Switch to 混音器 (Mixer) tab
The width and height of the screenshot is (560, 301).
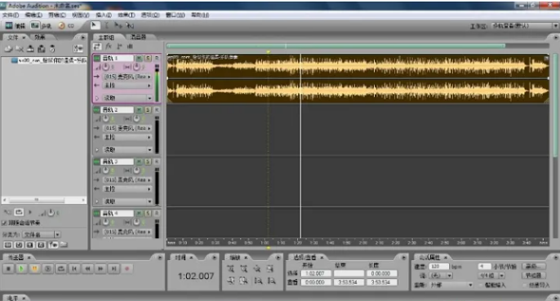click(x=138, y=37)
